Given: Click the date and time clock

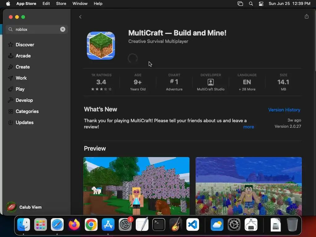Looking at the screenshot, I should [x=289, y=3].
